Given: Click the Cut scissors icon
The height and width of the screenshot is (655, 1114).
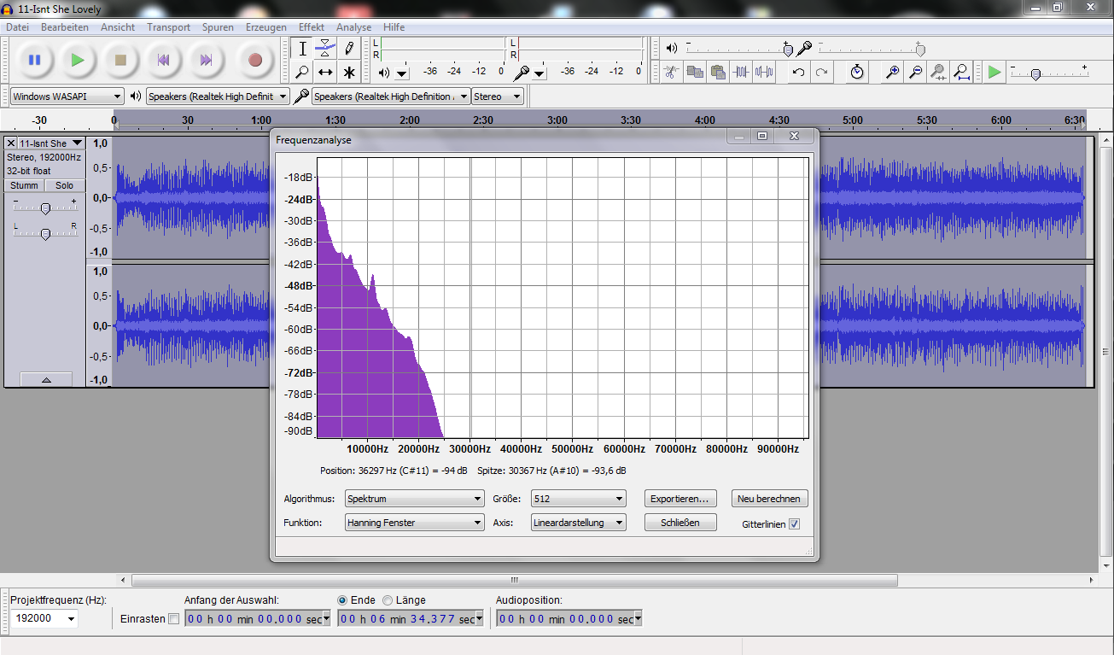Looking at the screenshot, I should coord(672,73).
